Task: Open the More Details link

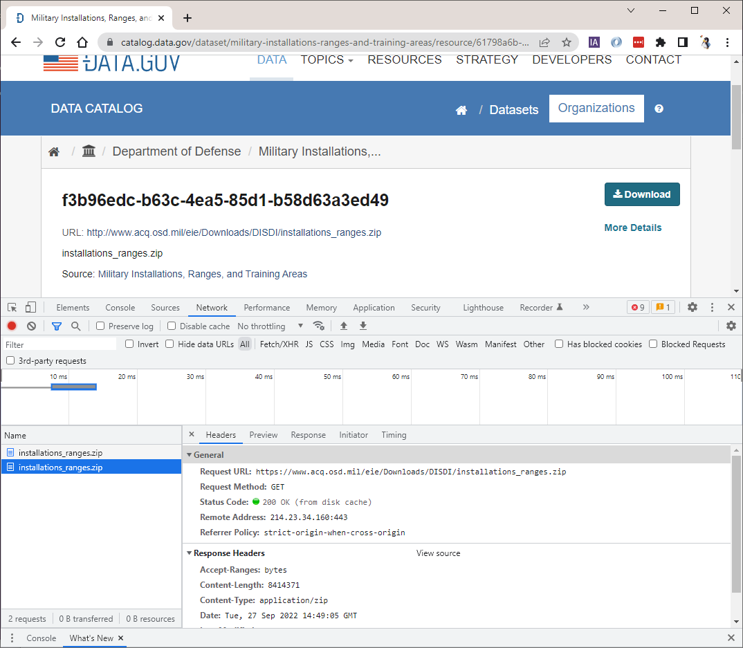Action: click(x=632, y=227)
